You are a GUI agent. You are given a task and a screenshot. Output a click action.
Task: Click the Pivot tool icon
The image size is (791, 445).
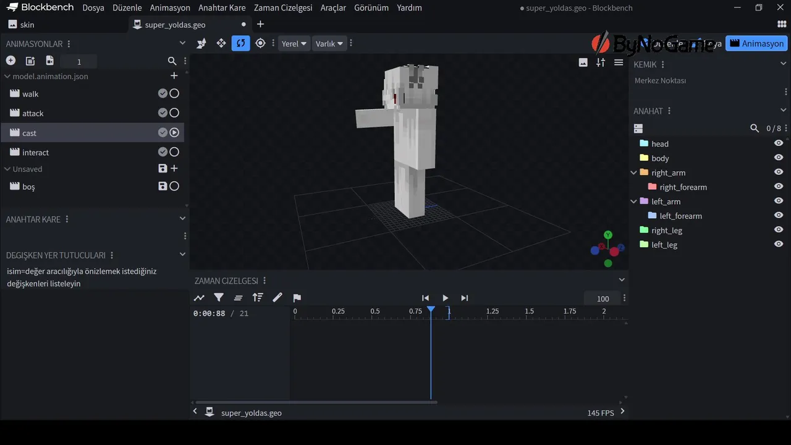point(260,43)
